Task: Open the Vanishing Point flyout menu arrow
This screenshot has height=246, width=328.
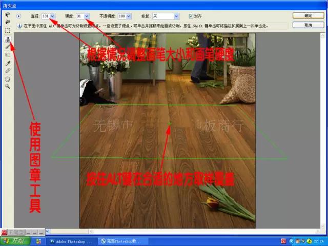Action: tap(18, 16)
